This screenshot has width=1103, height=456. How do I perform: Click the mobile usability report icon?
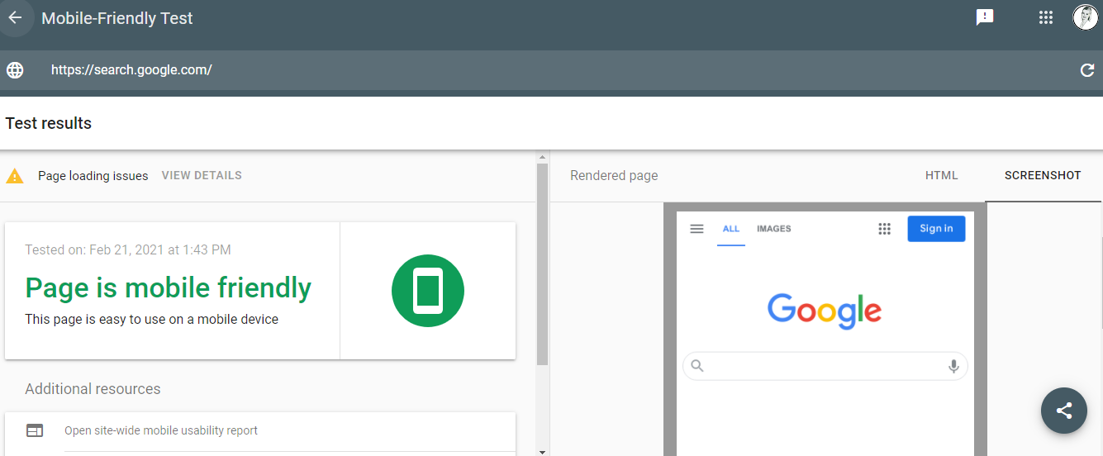pos(35,430)
